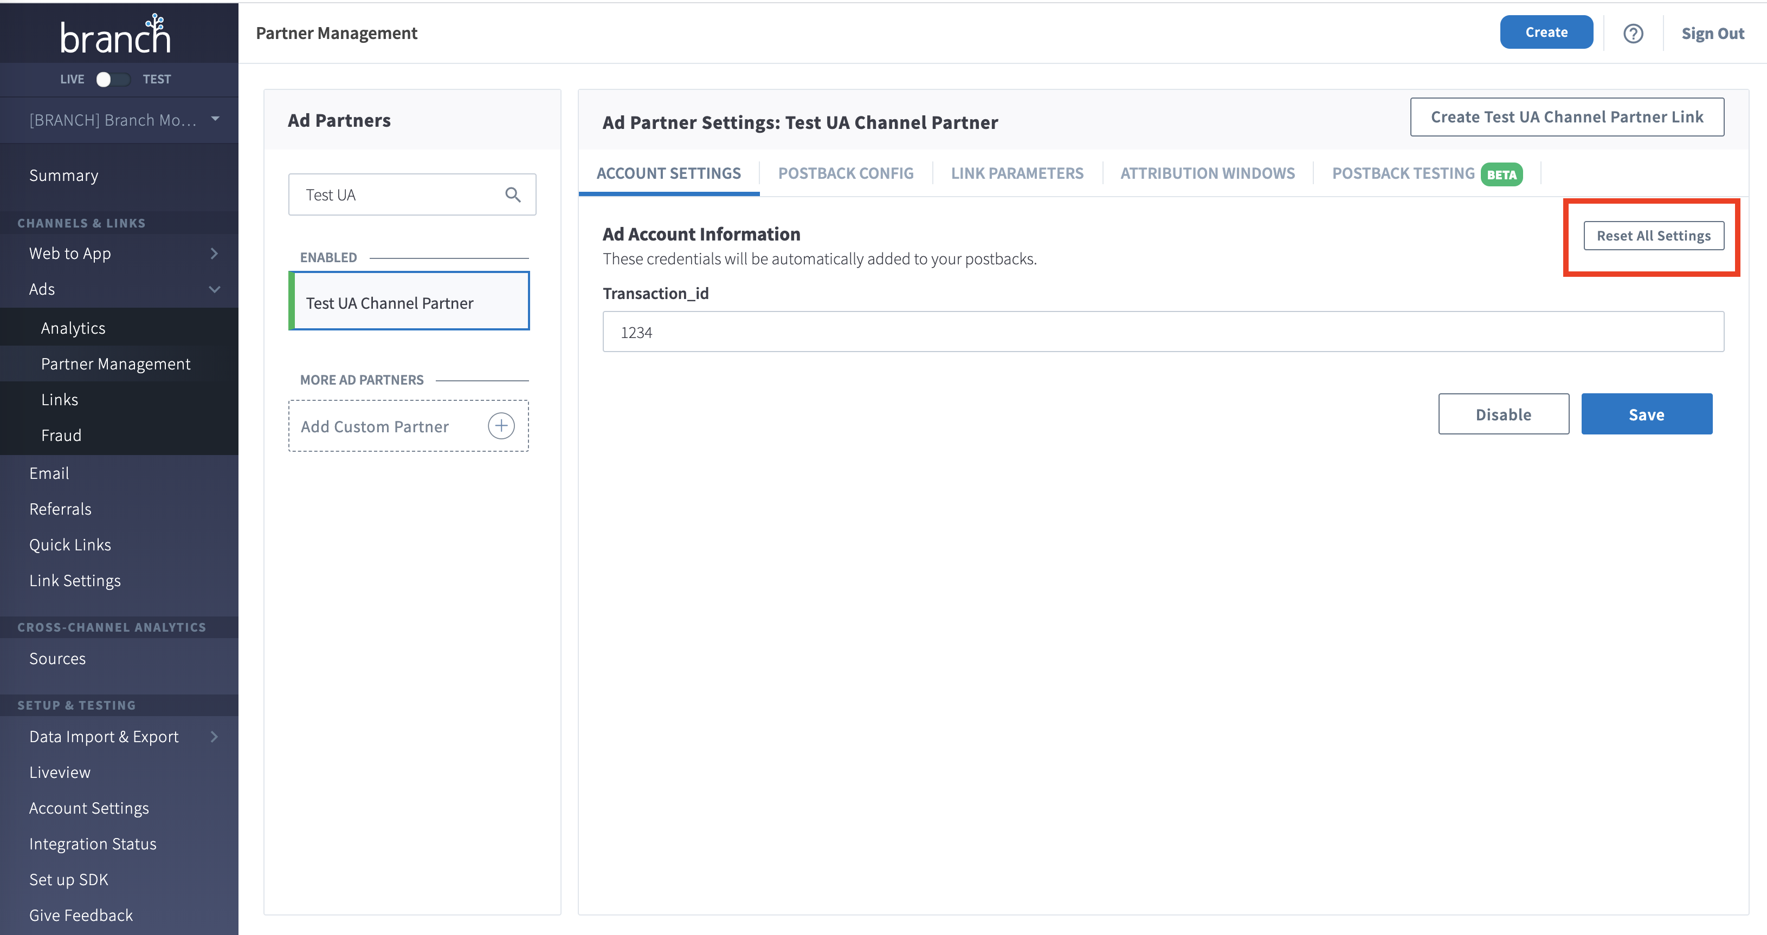Open Liveview from the sidebar
Viewport: 1767px width, 935px height.
point(60,772)
